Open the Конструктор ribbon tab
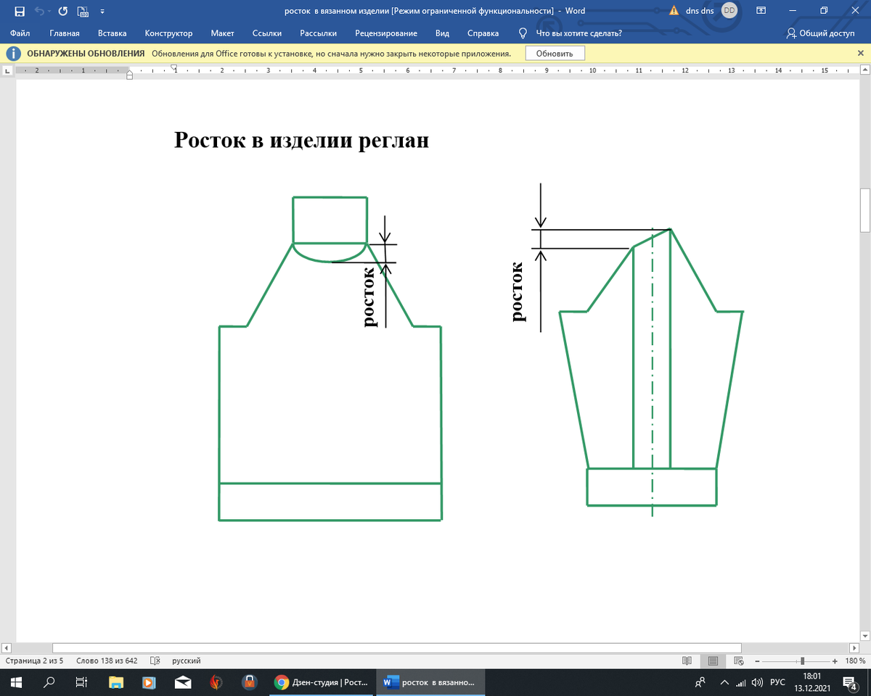Viewport: 871px width, 696px height. pyautogui.click(x=168, y=33)
